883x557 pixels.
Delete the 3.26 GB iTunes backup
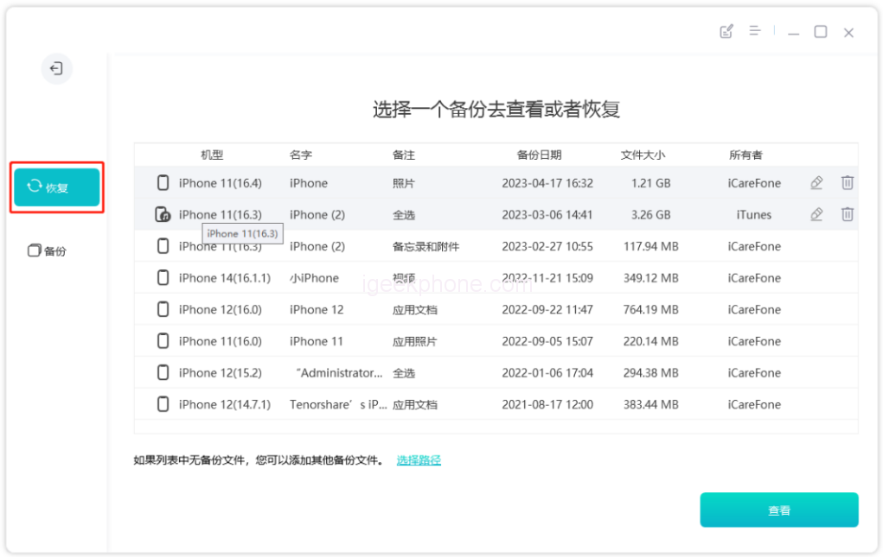pyautogui.click(x=848, y=215)
